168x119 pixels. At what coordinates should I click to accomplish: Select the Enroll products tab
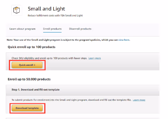coord(52,29)
